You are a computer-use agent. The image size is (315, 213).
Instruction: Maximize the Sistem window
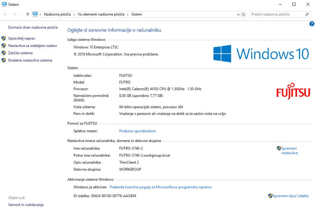point(294,4)
